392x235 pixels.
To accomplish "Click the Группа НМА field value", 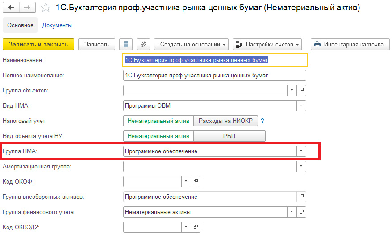I will pyautogui.click(x=210, y=151).
